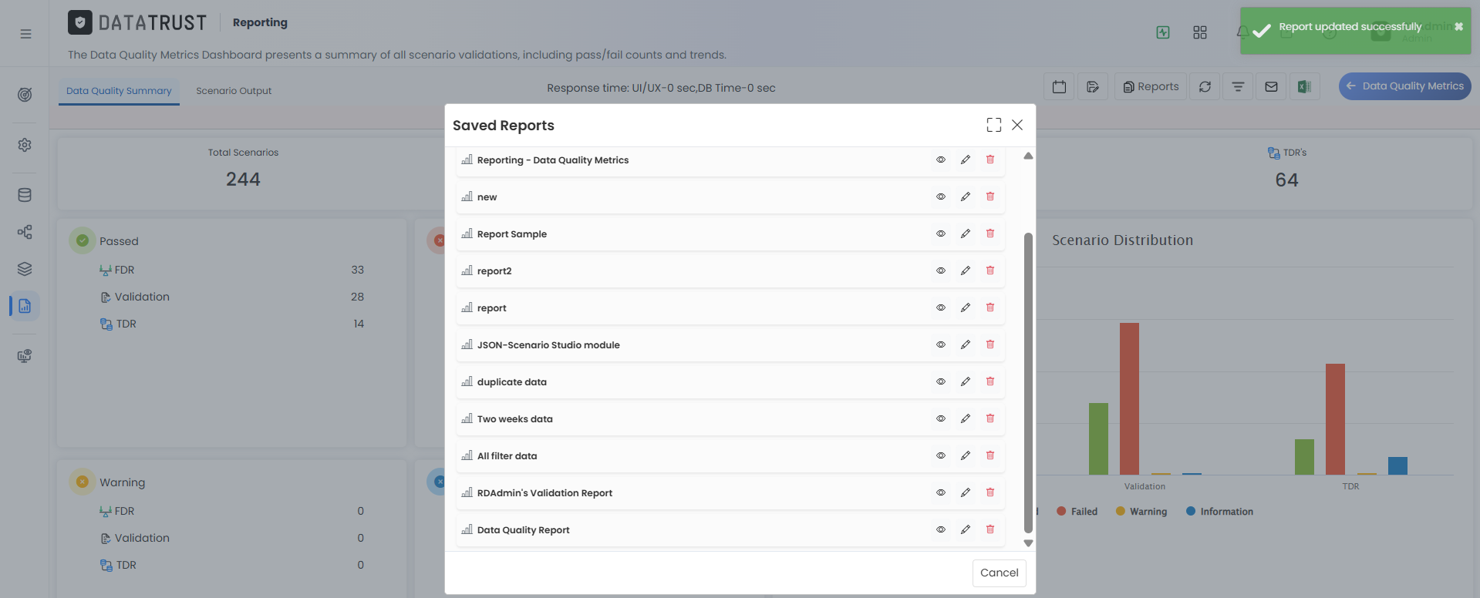The width and height of the screenshot is (1480, 598).
Task: Delete the 'duplicate data' report
Action: [x=990, y=381]
